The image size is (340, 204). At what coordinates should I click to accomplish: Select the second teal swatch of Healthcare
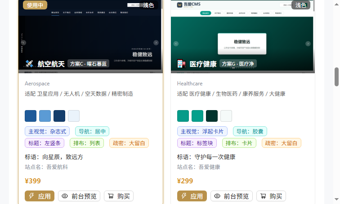[x=197, y=116]
